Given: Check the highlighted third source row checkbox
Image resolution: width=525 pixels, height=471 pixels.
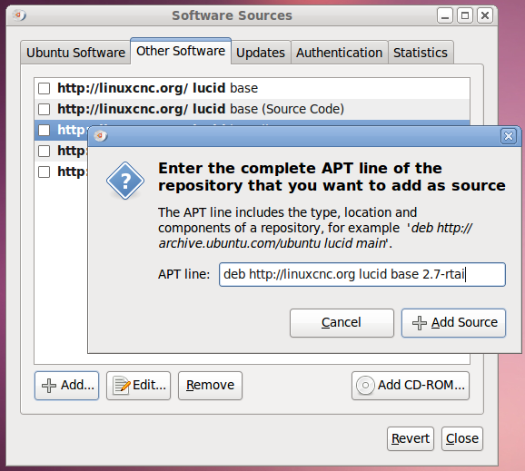Looking at the screenshot, I should point(45,130).
